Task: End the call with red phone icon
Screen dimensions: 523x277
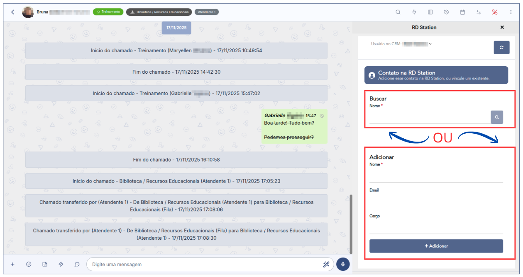Action: [x=495, y=12]
